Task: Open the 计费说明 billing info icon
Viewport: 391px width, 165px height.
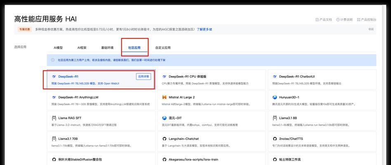Action: [338, 20]
